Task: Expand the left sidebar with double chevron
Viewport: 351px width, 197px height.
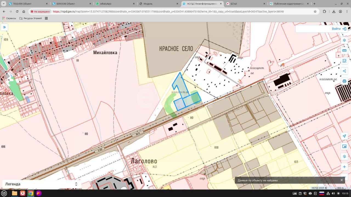Action: 4,27
